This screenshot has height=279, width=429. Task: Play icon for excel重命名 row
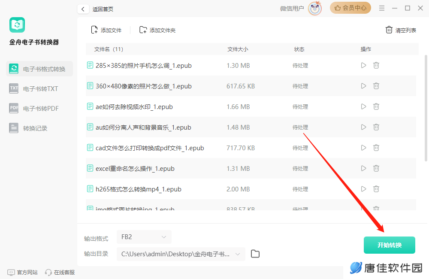363,168
